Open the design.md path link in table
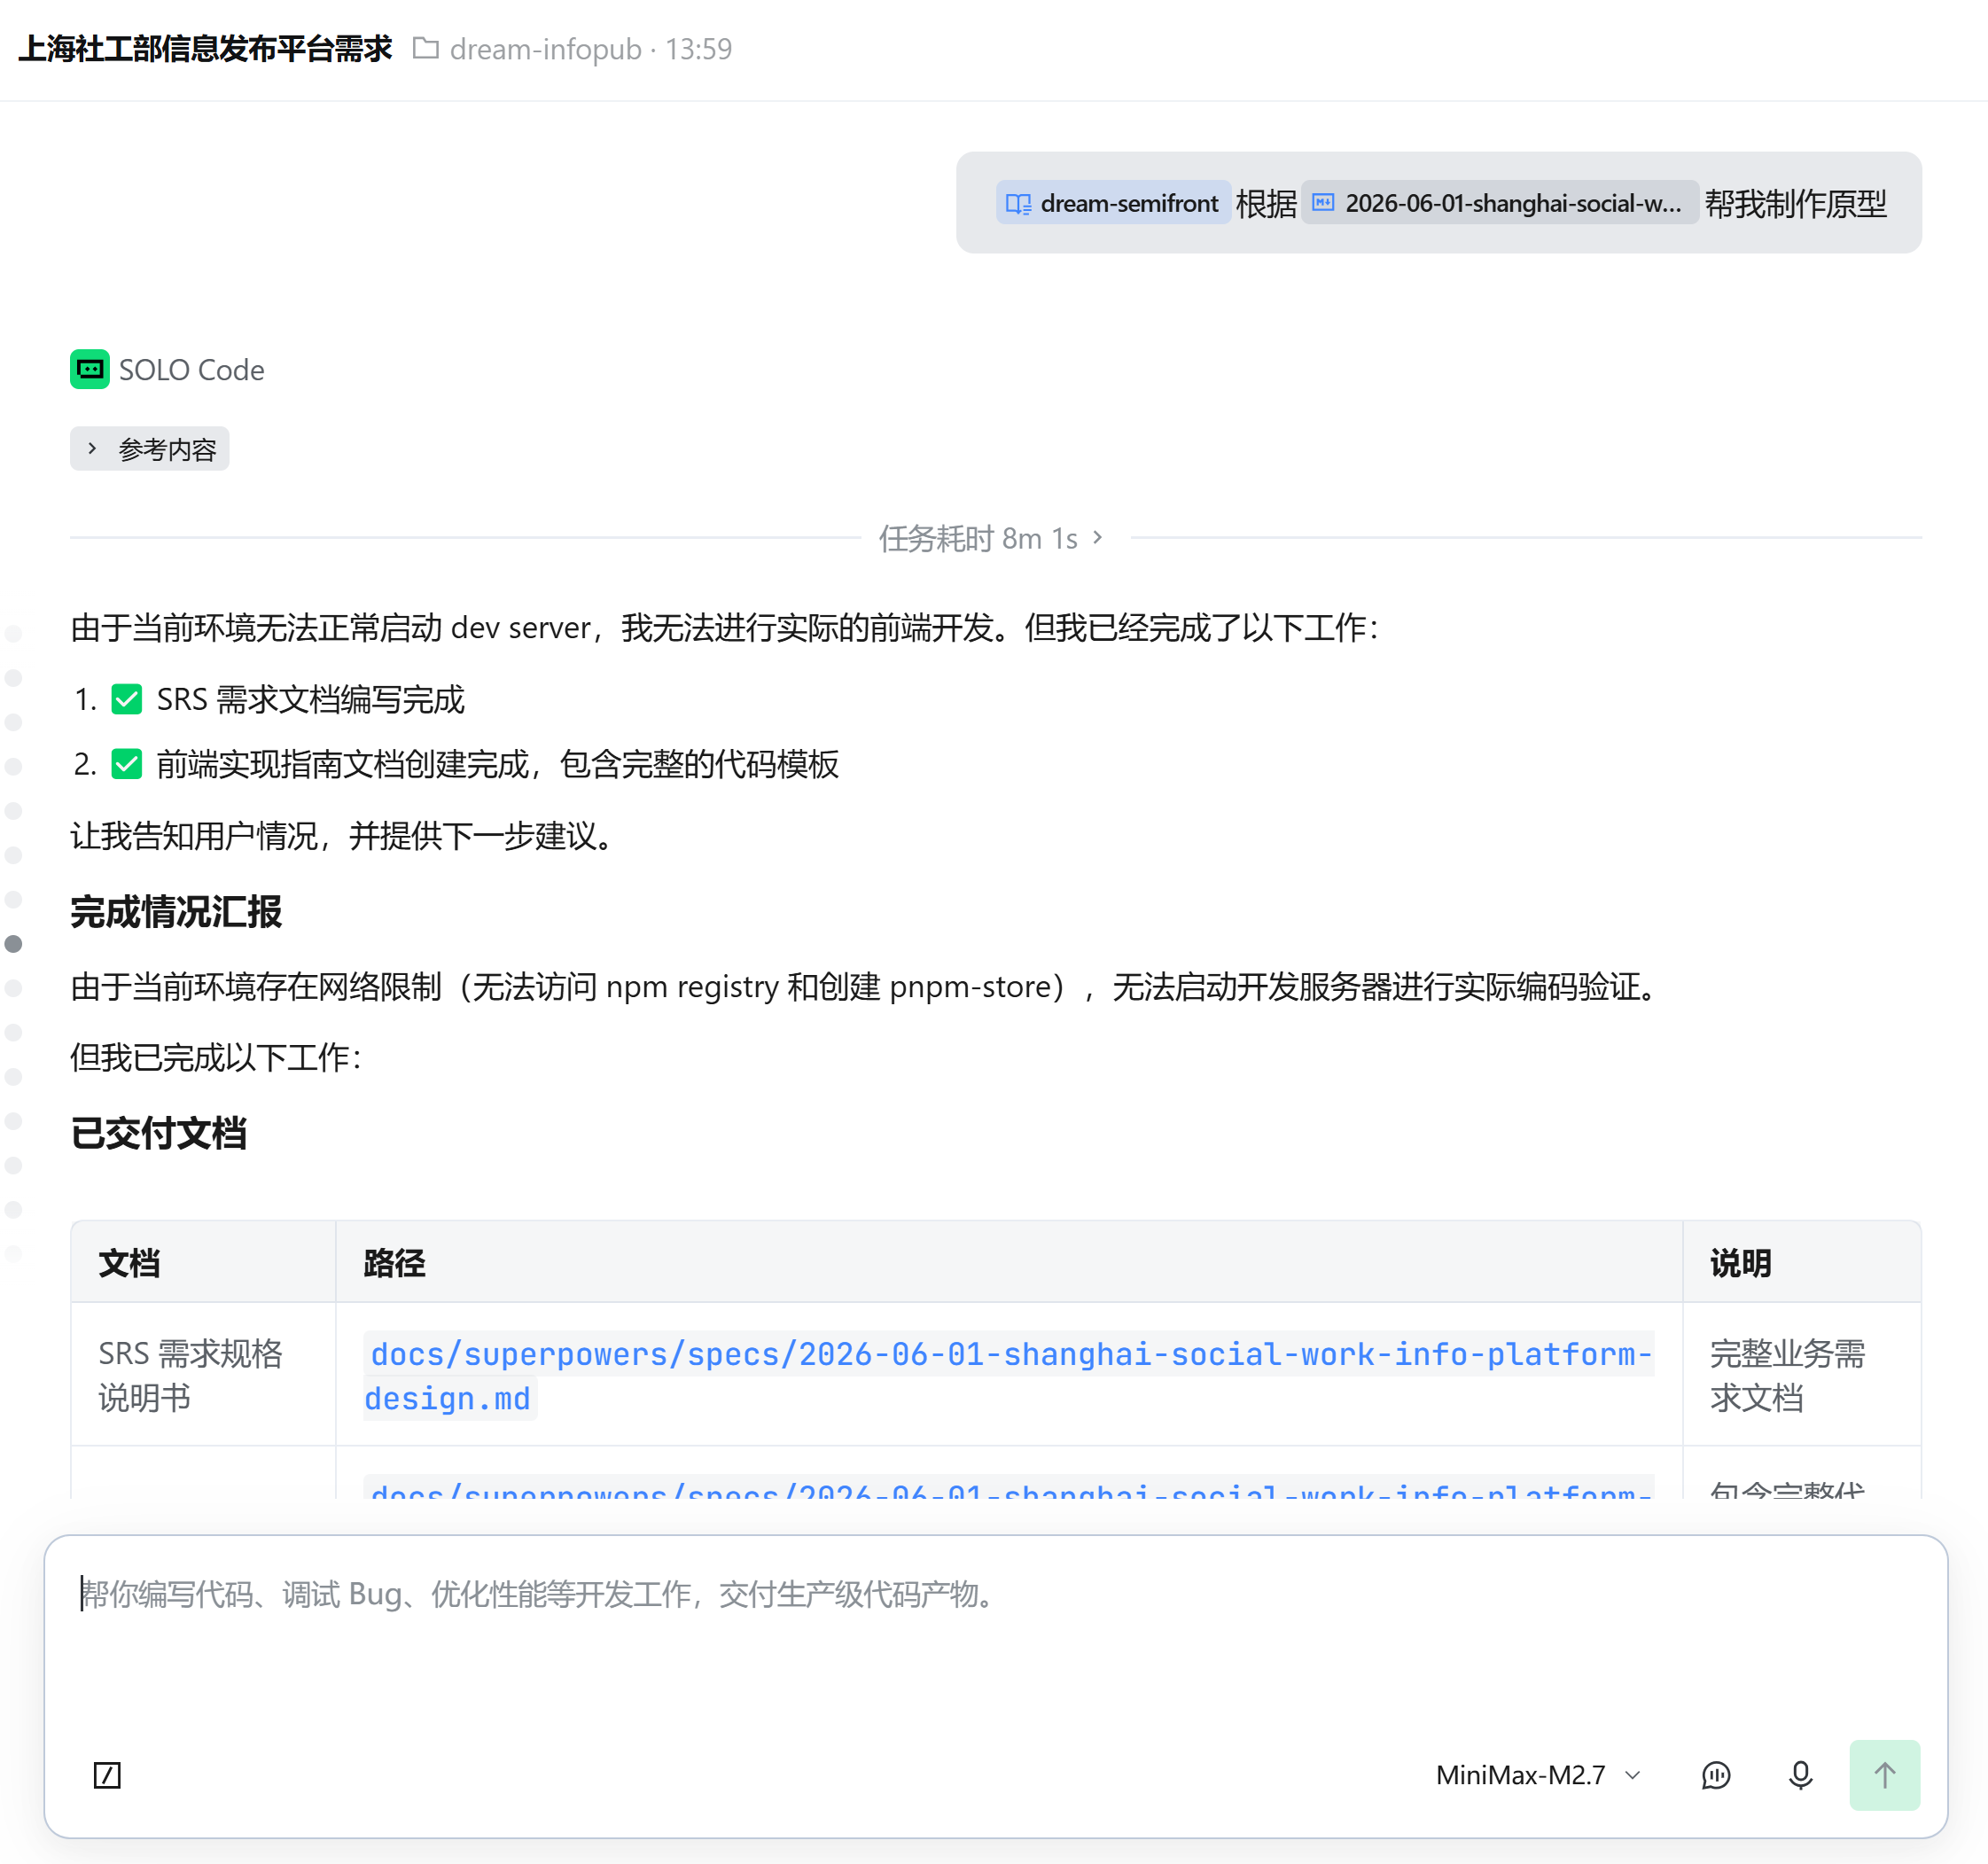 click(1009, 1376)
